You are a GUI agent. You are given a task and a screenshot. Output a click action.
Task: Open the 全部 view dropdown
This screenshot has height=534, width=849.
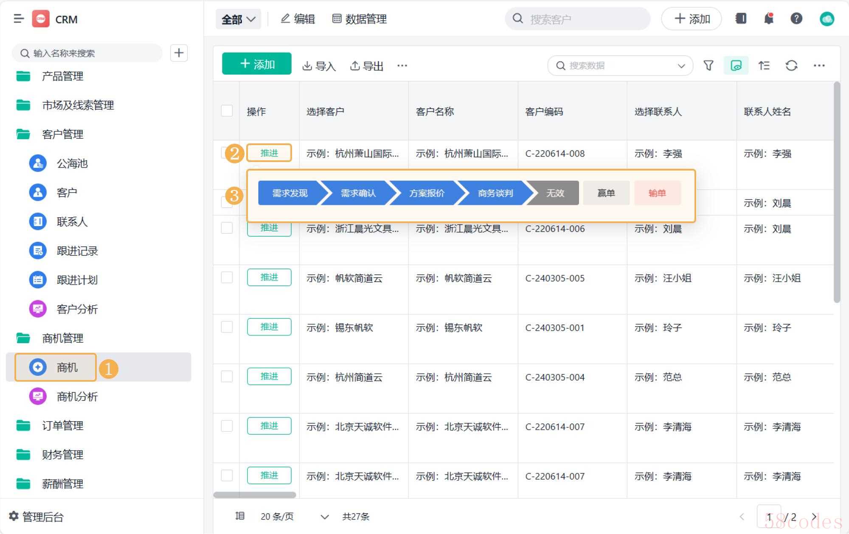[239, 19]
